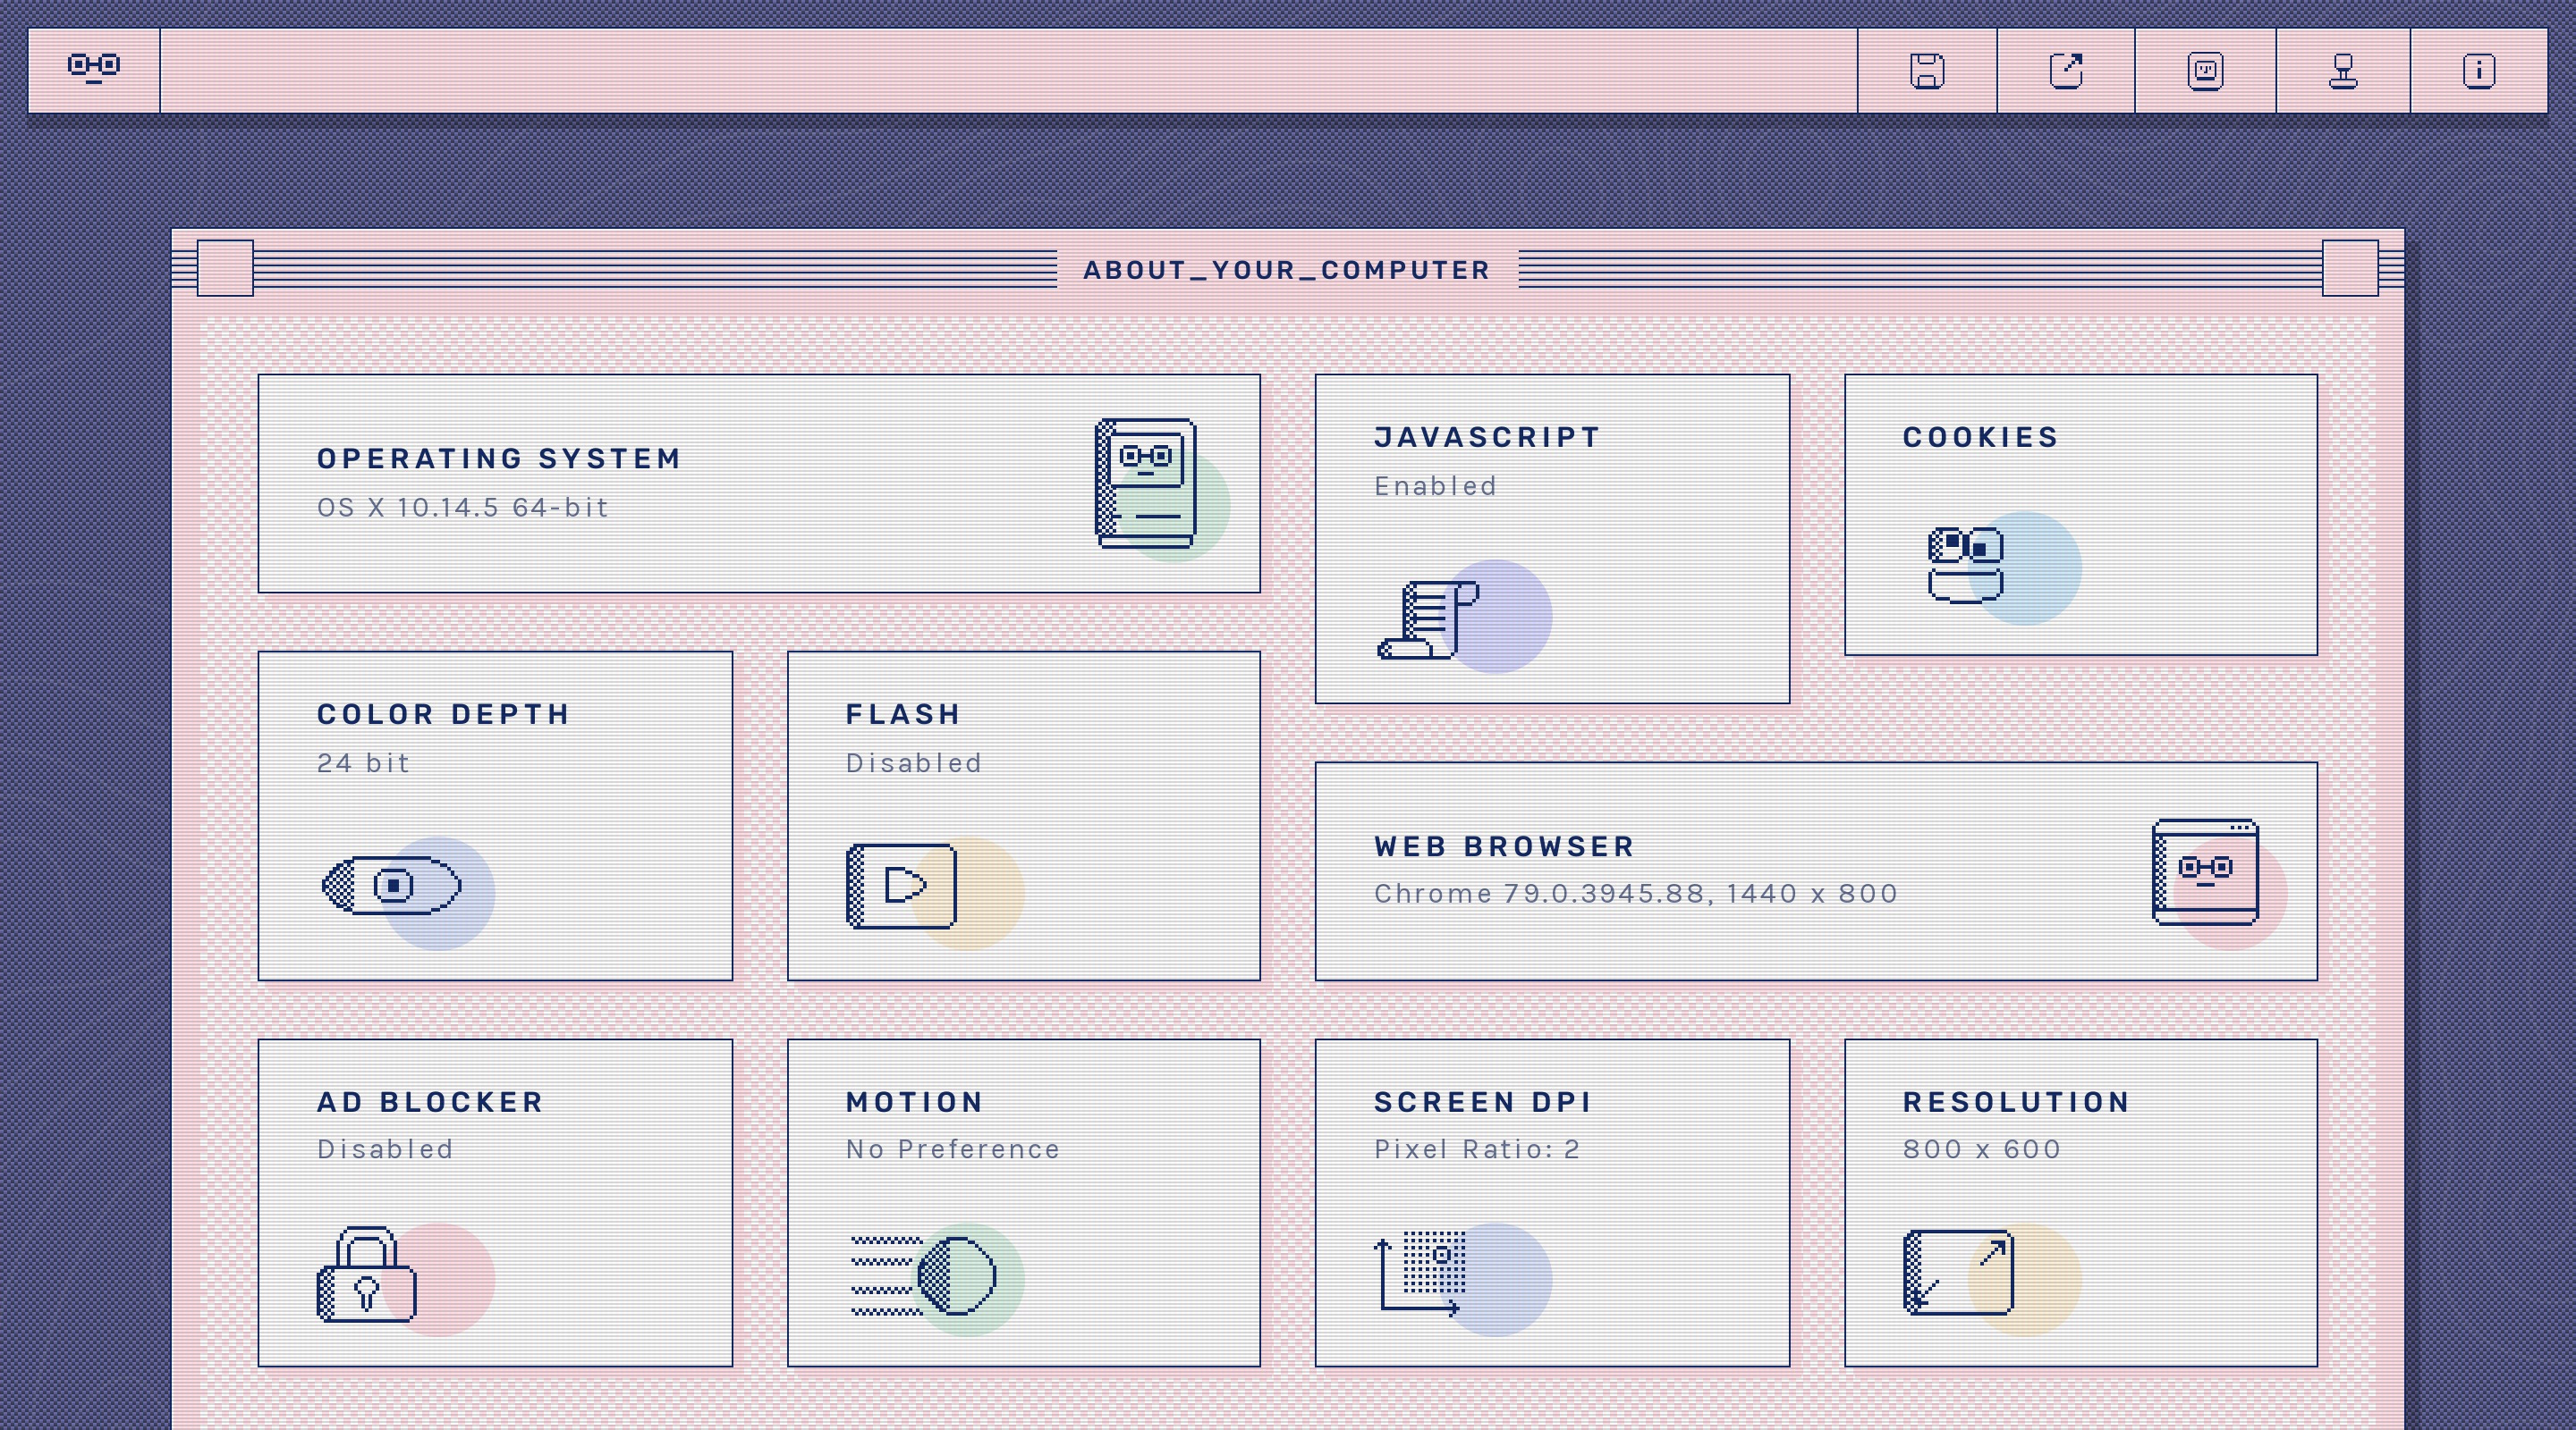
Task: Open the info icon in toolbar
Action: tap(2478, 71)
